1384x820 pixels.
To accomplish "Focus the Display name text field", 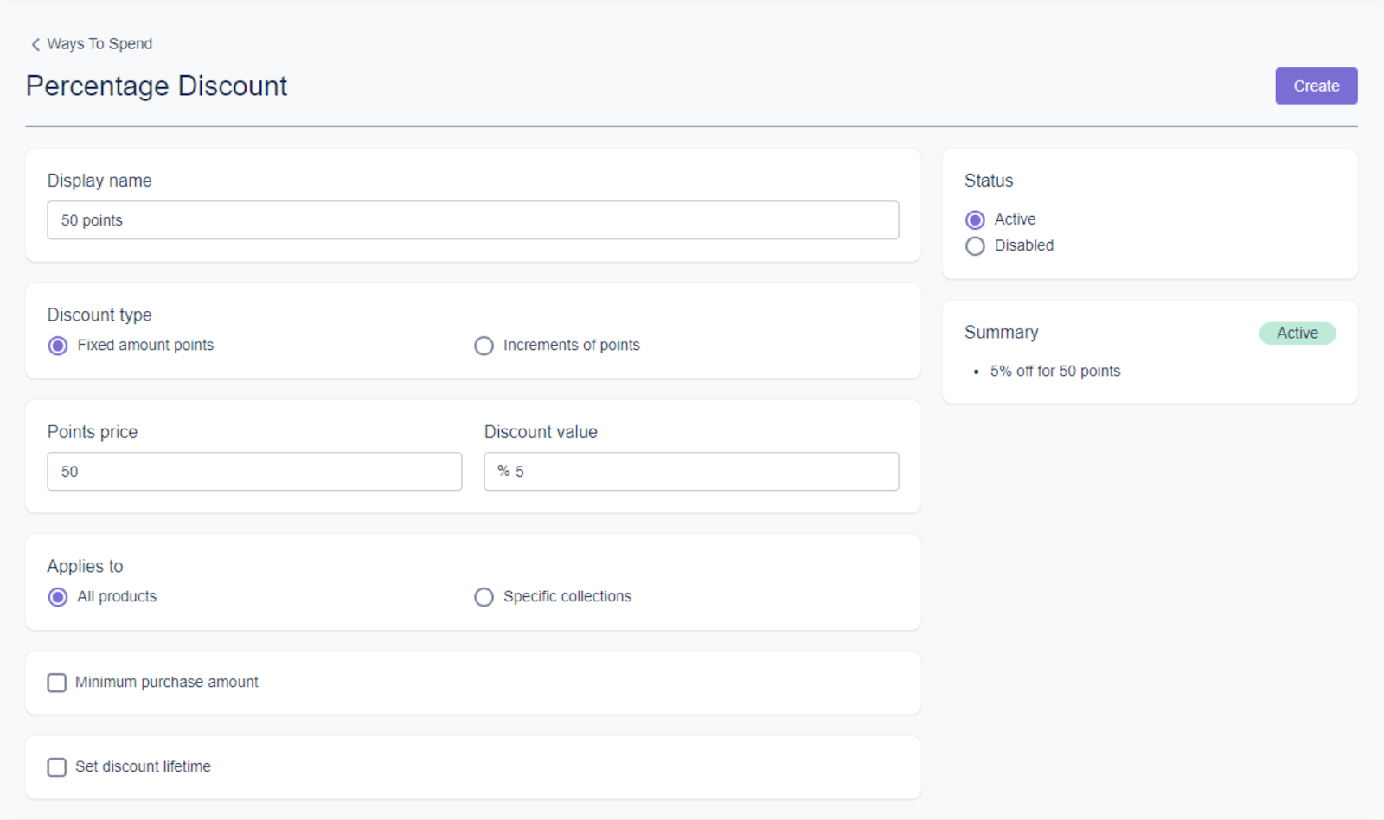I will click(x=472, y=220).
